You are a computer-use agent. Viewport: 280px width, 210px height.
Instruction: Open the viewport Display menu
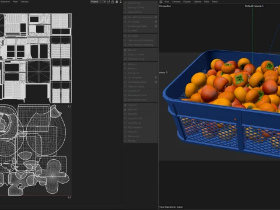[187, 2]
